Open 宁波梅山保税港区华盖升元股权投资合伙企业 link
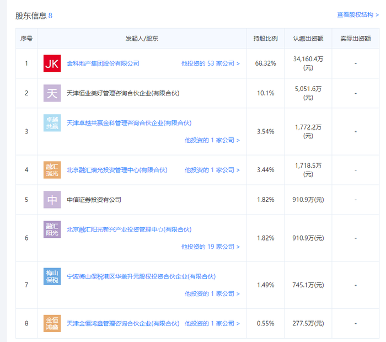The width and height of the screenshot is (386, 342). point(141,276)
